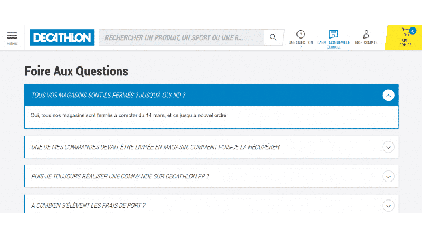Screen dimensions: 422x238
Task: Click the 'Mon Panier' label
Action: pyautogui.click(x=405, y=42)
